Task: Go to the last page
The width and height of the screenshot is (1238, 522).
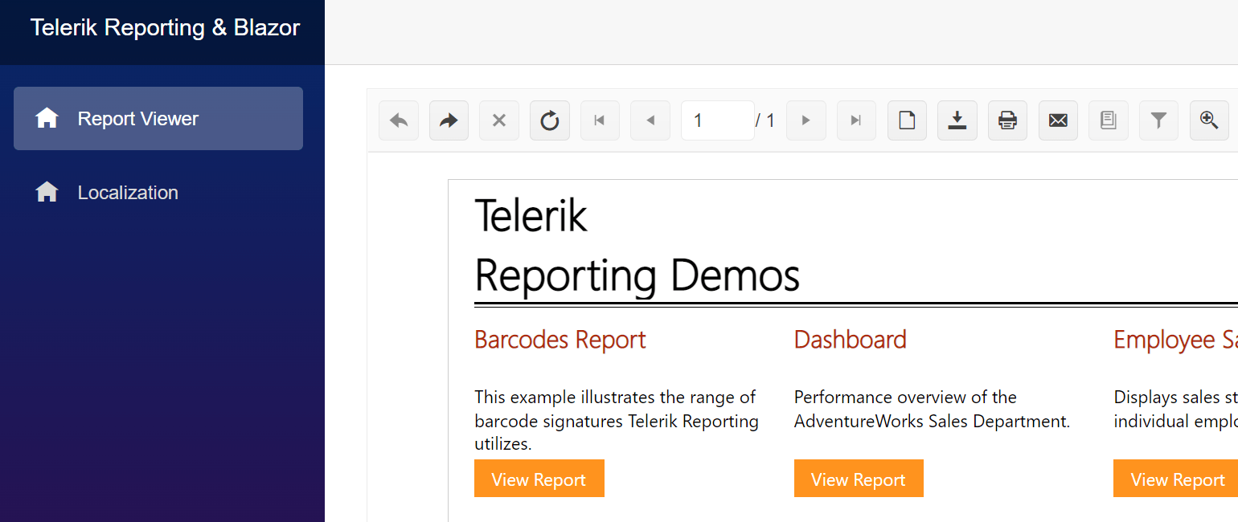Action: click(856, 120)
